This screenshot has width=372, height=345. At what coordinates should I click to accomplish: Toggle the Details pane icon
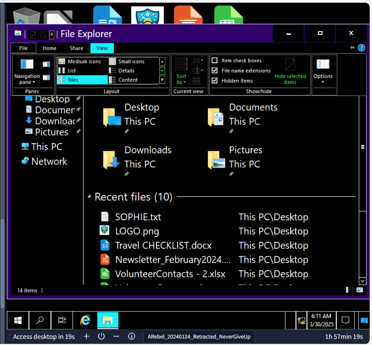(46, 78)
